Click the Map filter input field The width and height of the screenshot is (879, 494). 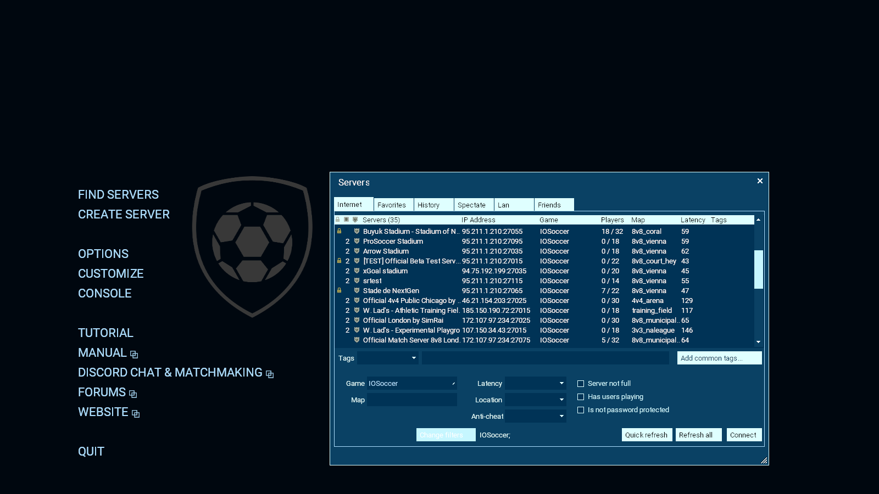(412, 400)
